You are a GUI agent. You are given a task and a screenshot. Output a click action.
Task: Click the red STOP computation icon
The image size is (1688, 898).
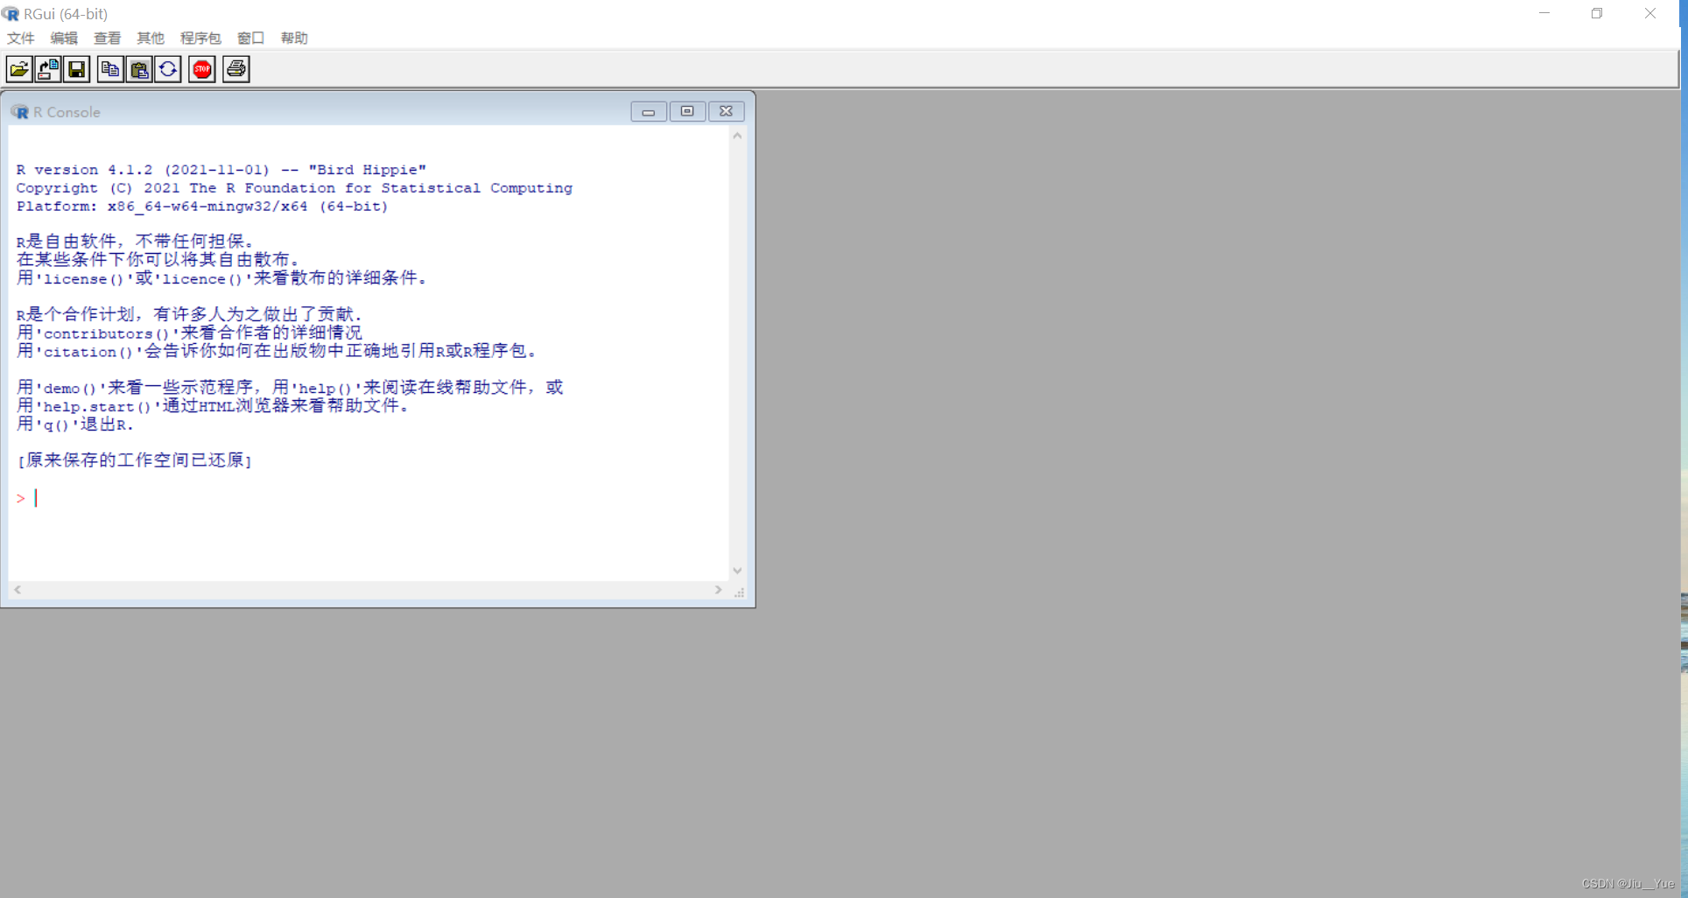click(202, 69)
